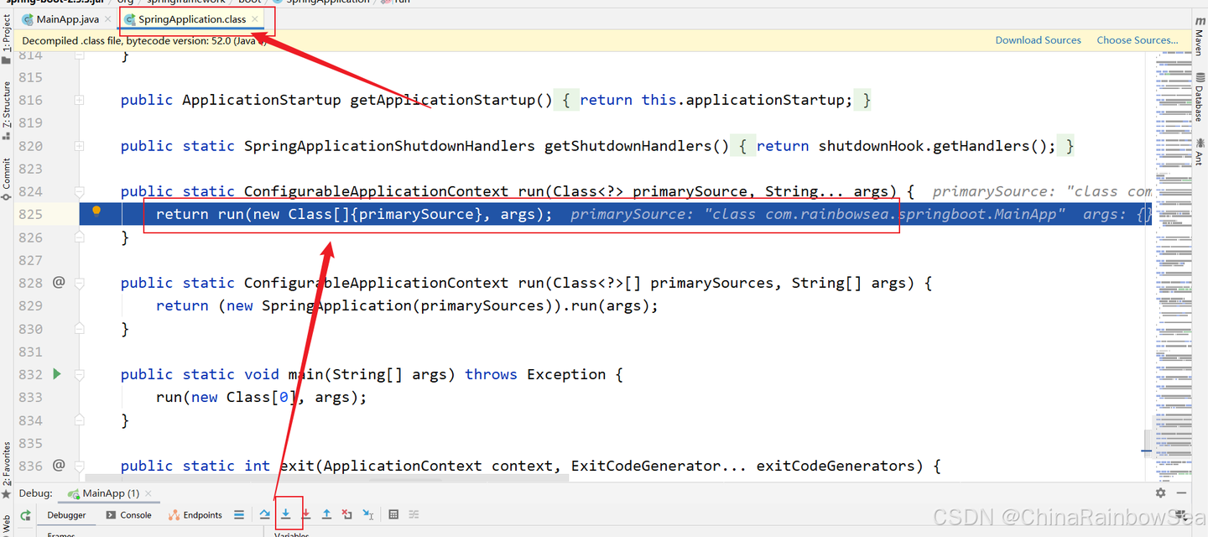Viewport: 1208px width, 537px height.
Task: Open the Project tool window
Action: click(7, 40)
